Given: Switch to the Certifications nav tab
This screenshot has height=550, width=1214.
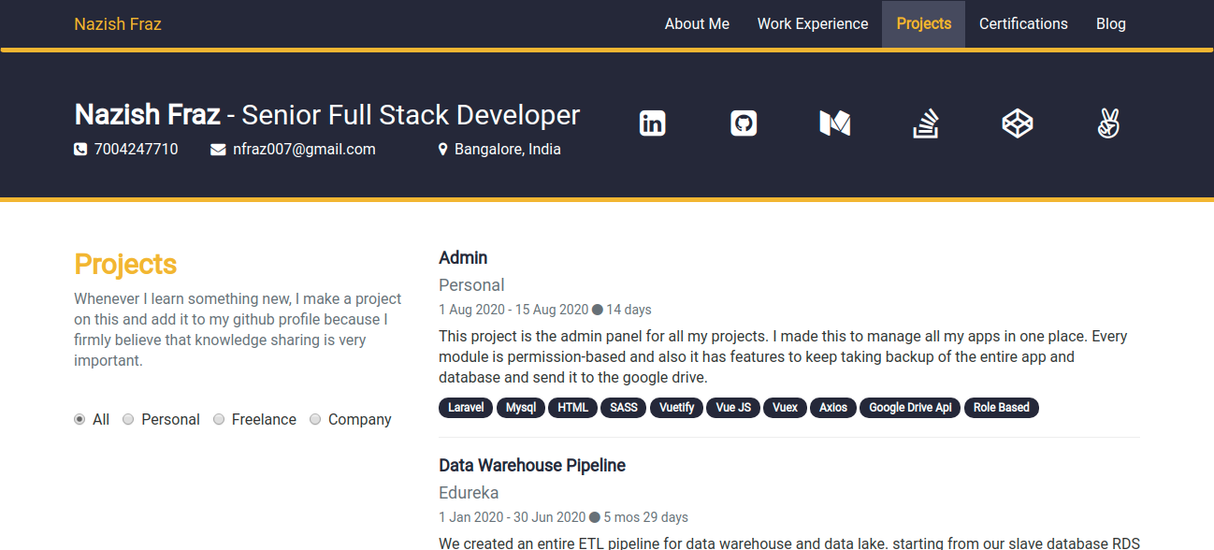Looking at the screenshot, I should pos(1023,24).
